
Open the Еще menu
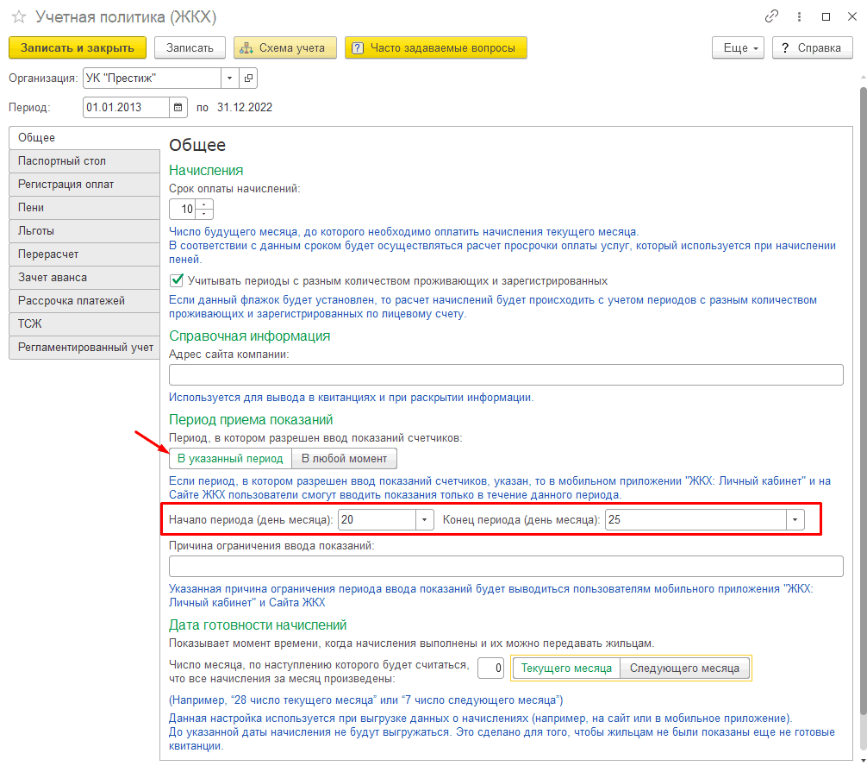click(739, 48)
